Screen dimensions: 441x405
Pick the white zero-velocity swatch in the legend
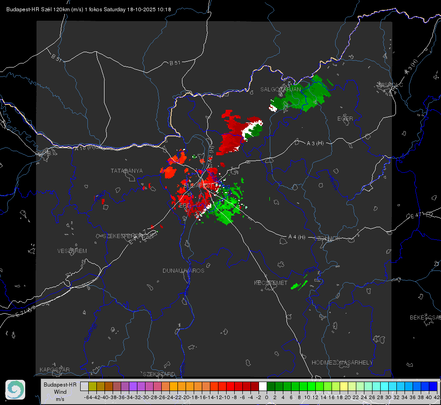263,386
